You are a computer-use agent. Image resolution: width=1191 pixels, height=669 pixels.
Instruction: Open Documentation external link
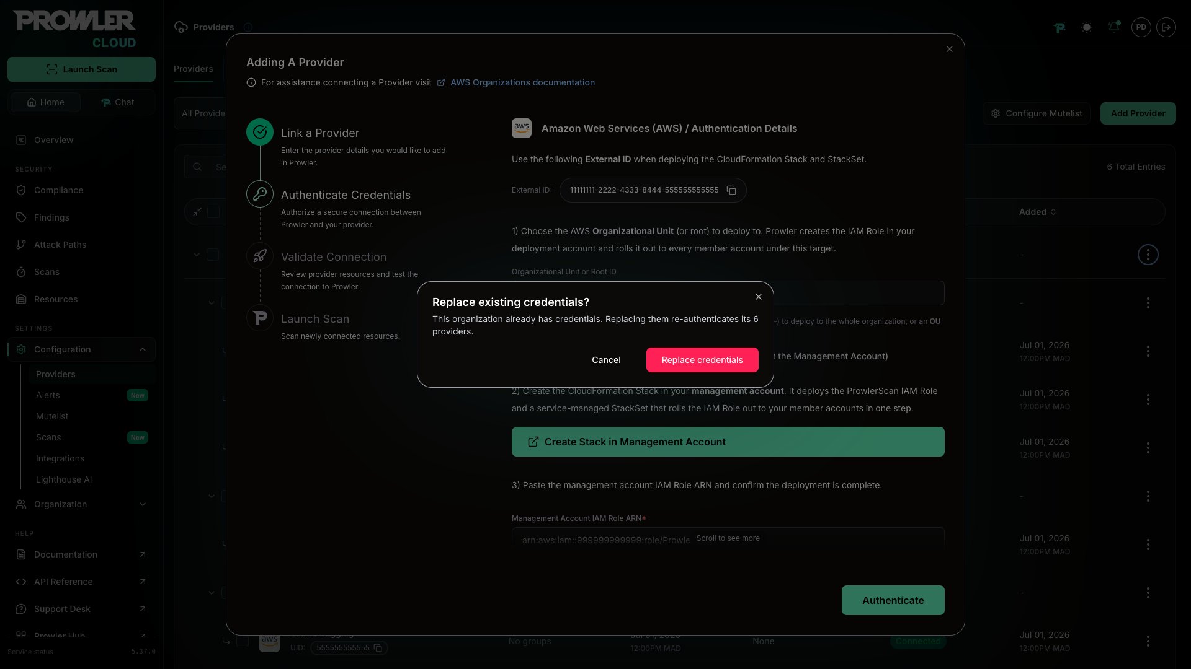click(81, 554)
